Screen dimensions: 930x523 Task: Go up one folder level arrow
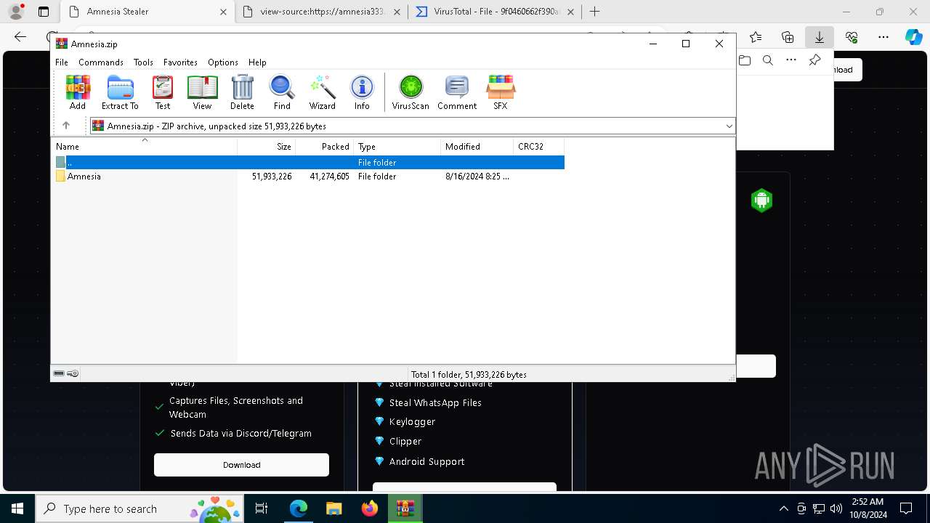click(x=66, y=126)
